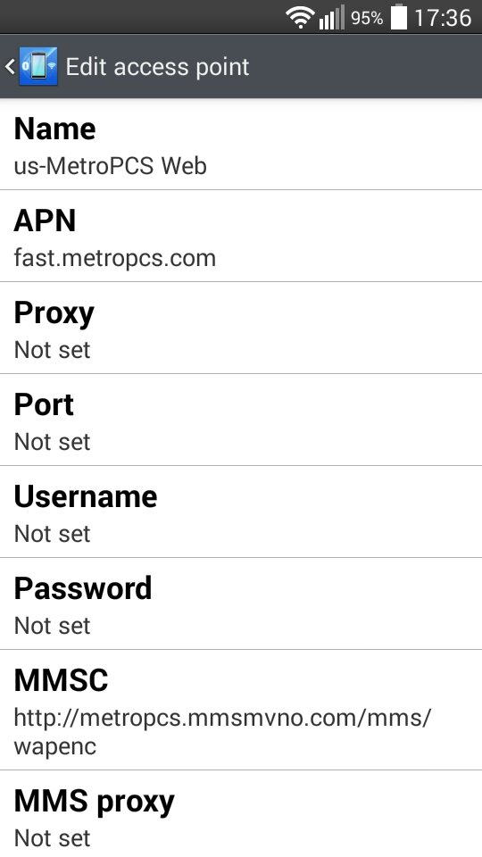
Task: Tap the Wi-Fi status icon
Action: pos(300,18)
